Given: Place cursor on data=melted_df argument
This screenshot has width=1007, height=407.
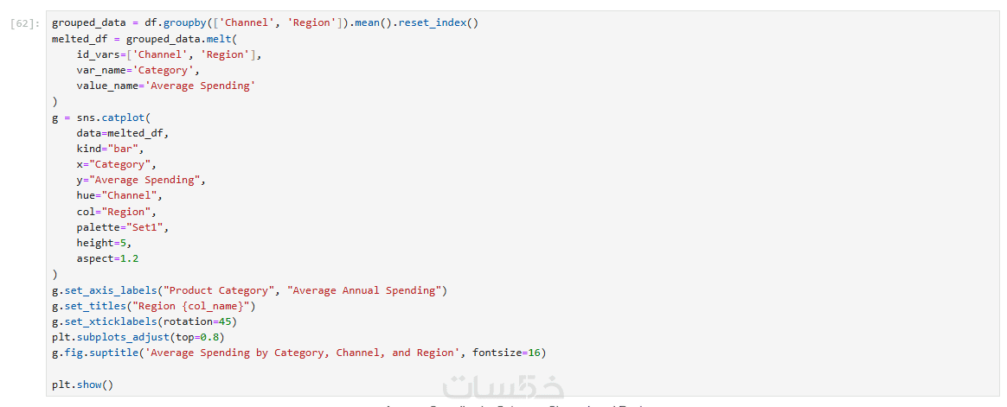Looking at the screenshot, I should pos(122,133).
